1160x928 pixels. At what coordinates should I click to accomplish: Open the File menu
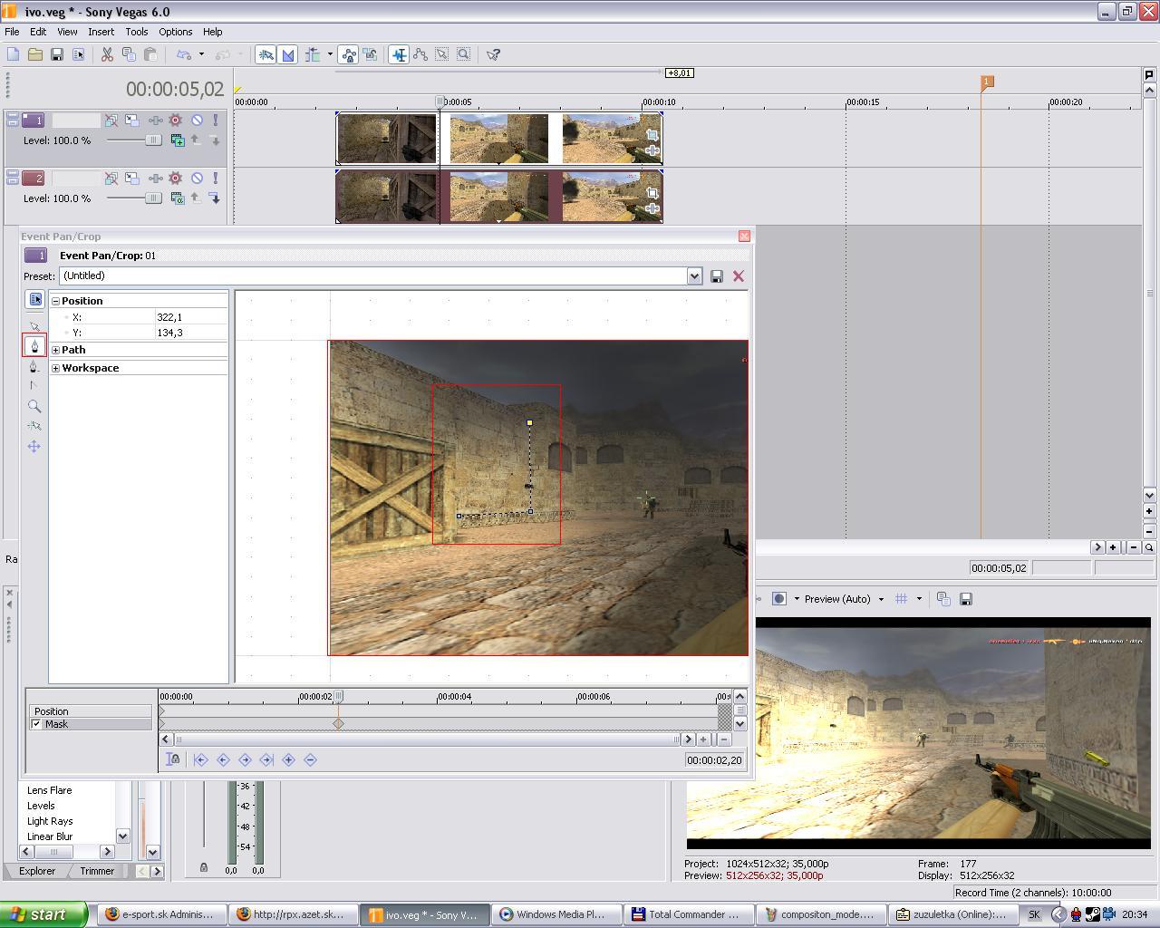pyautogui.click(x=12, y=31)
